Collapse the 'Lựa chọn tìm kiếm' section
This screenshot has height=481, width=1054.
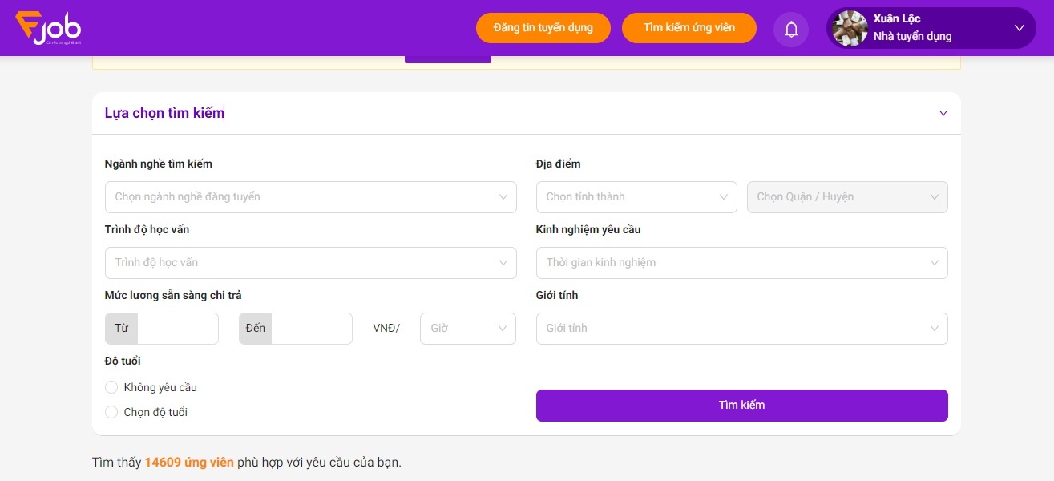[943, 113]
